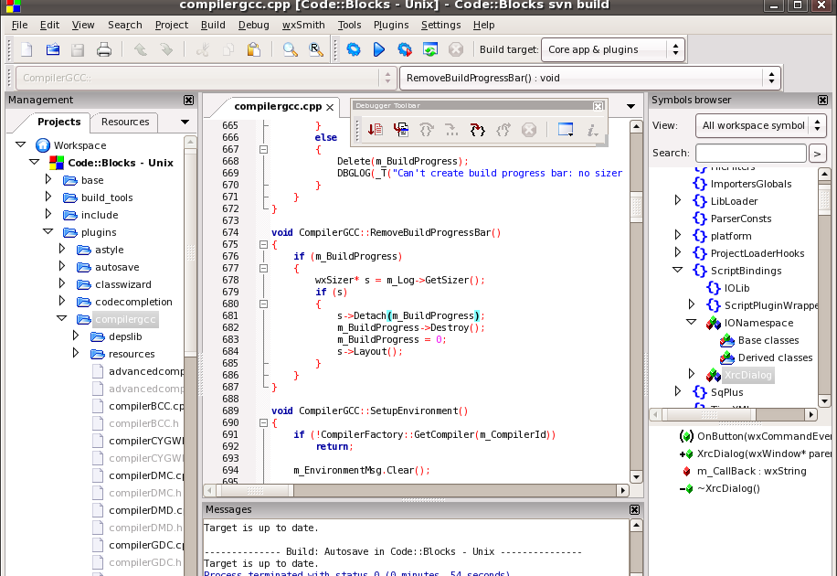Click the Print toolbar icon
This screenshot has height=576, width=837.
click(104, 49)
